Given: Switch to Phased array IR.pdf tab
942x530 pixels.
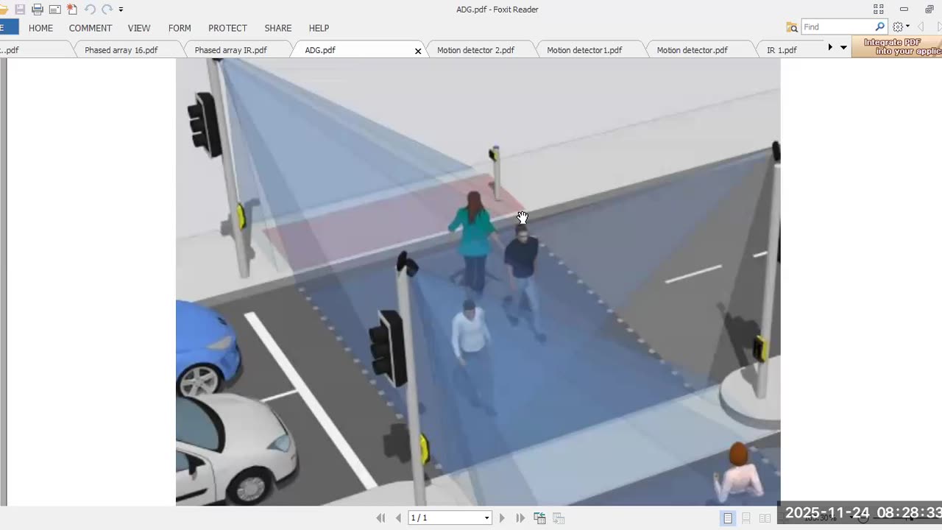Looking at the screenshot, I should pyautogui.click(x=231, y=50).
